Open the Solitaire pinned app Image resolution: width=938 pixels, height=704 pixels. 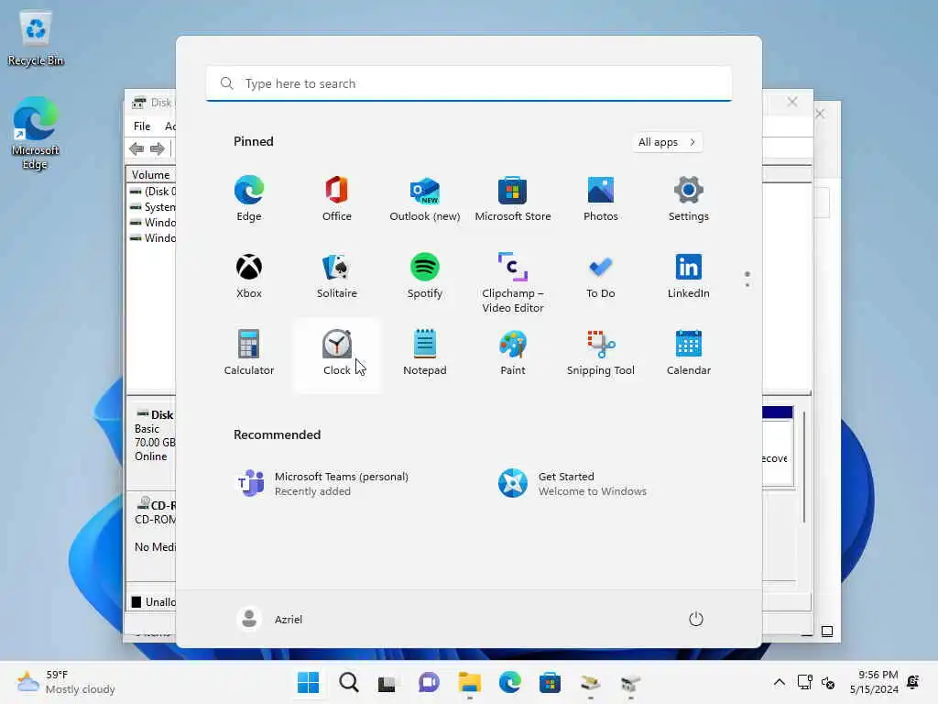click(x=337, y=276)
